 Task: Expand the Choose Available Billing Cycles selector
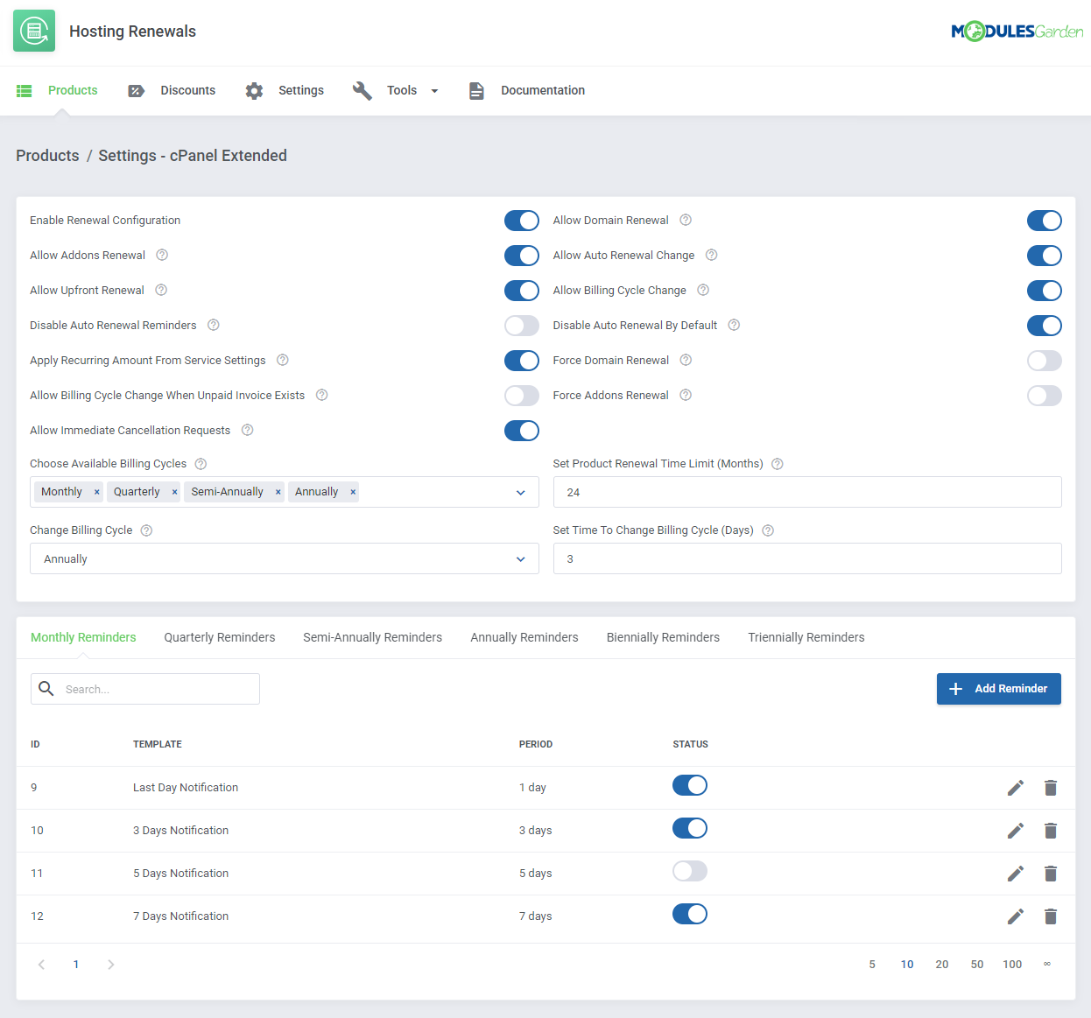[x=520, y=491]
